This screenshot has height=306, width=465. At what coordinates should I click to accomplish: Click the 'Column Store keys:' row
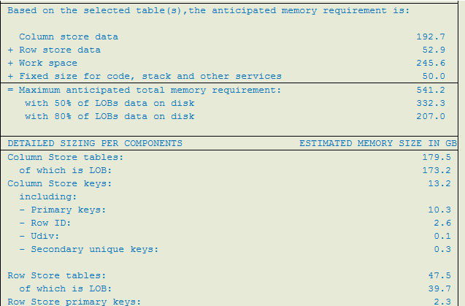60,183
